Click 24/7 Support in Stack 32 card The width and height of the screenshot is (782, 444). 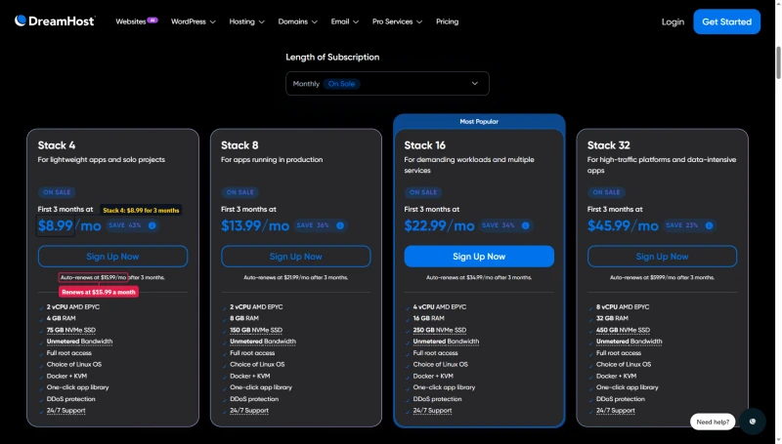(616, 411)
